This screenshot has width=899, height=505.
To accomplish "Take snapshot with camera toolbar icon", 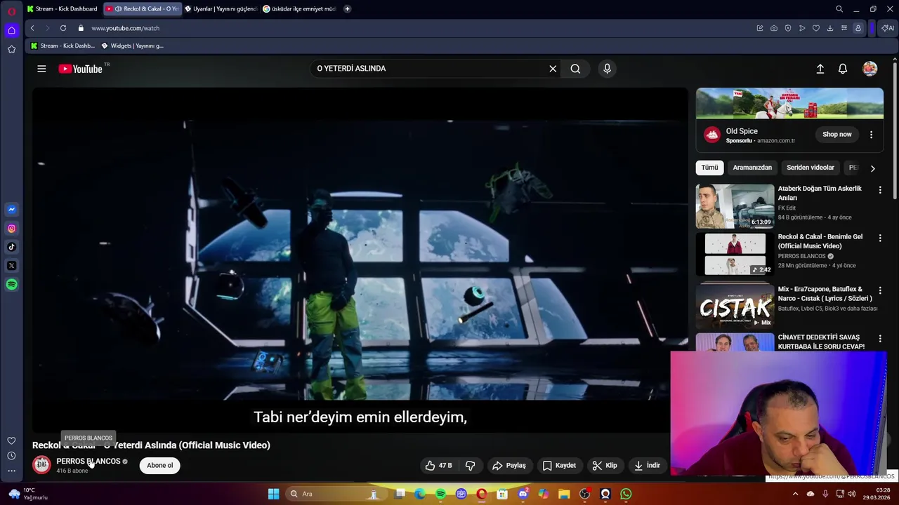I will pyautogui.click(x=774, y=28).
